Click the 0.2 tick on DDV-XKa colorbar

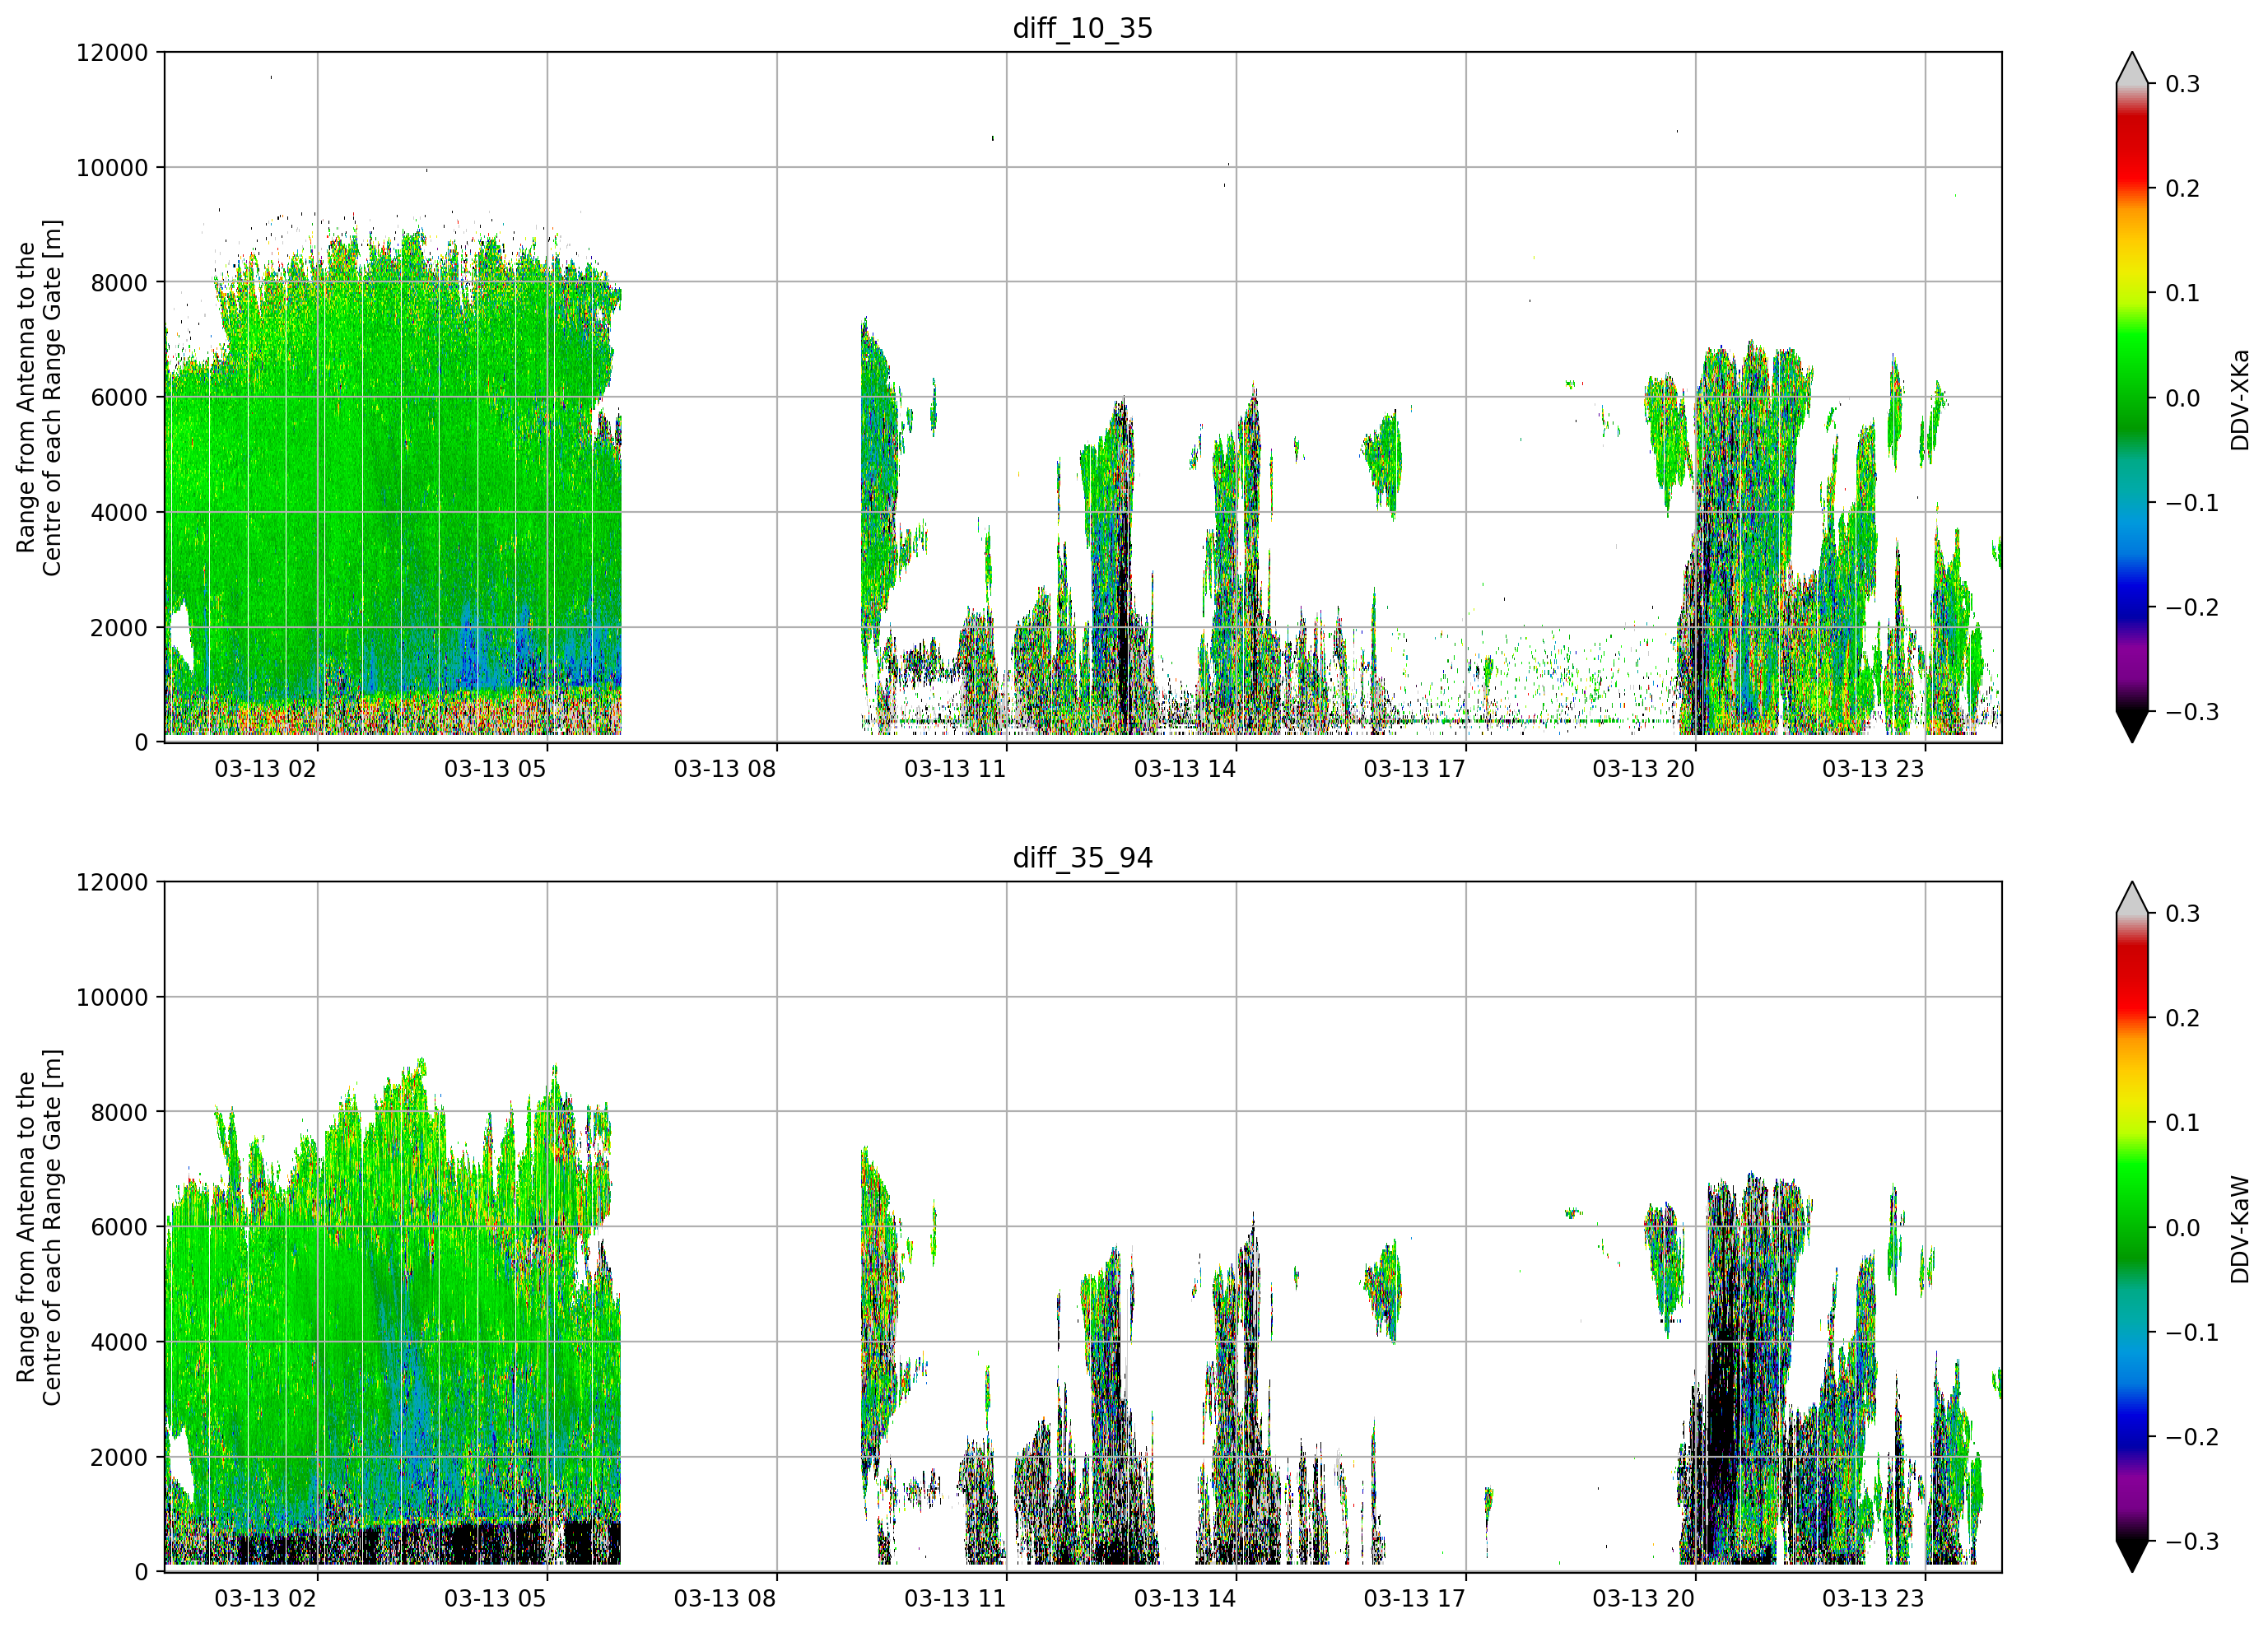[x=2183, y=189]
